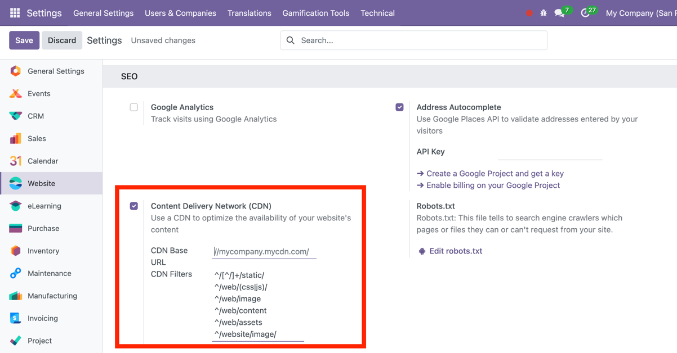Image resolution: width=677 pixels, height=353 pixels.
Task: Click the General Settings hexagon icon
Action: tap(16, 71)
